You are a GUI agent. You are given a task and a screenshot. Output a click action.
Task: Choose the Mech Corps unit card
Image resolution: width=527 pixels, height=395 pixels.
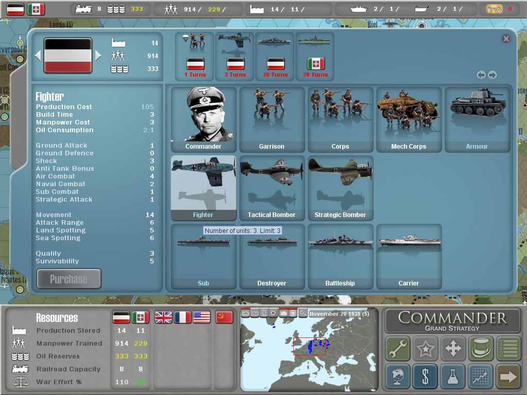tap(409, 119)
